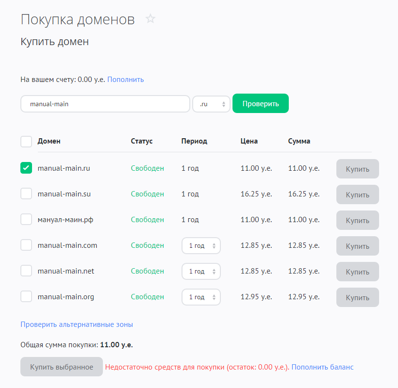Open the Пополнить link near account balance
Viewport: 398px width, 388px height.
pos(125,80)
